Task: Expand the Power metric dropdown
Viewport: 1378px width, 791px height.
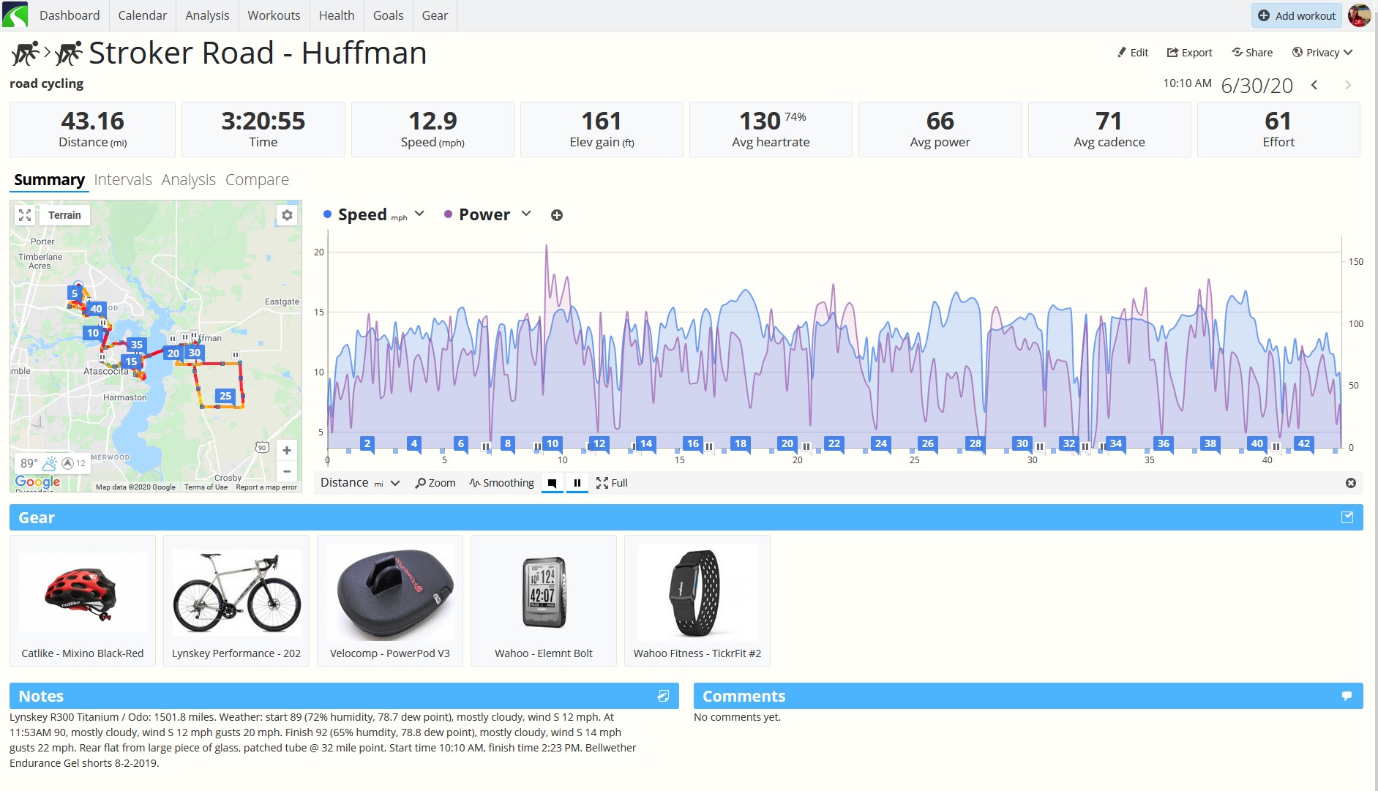Action: (526, 214)
